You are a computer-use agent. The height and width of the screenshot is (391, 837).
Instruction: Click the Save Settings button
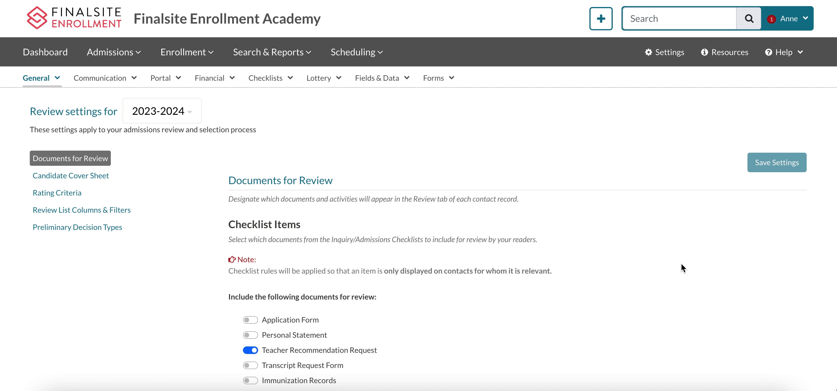(777, 162)
